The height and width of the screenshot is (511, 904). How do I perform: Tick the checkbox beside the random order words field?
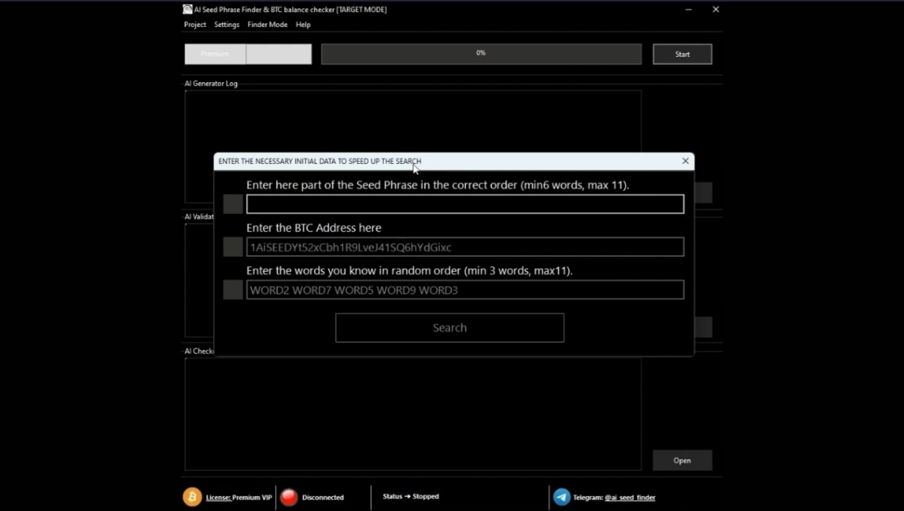[x=233, y=290]
